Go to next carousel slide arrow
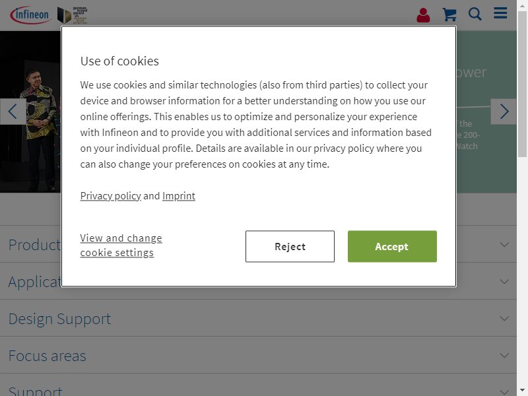528x396 pixels. tap(504, 112)
